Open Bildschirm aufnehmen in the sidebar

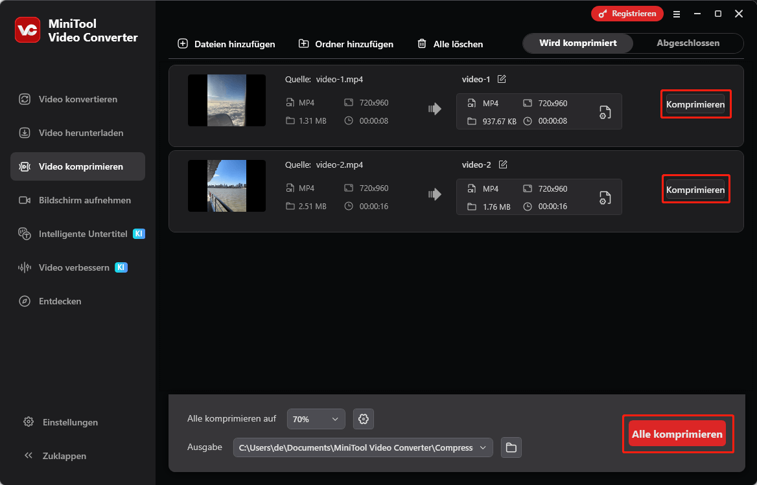[78, 200]
